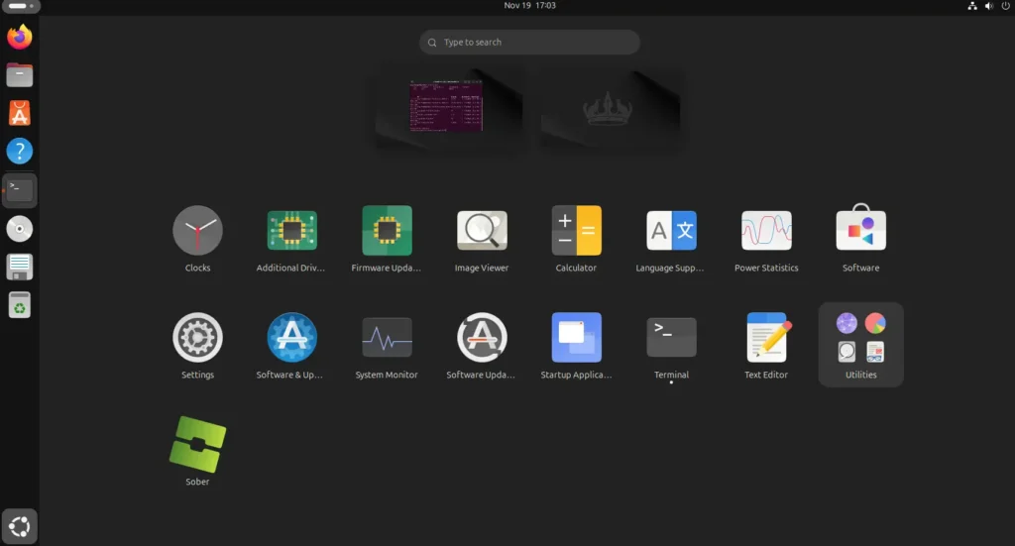This screenshot has width=1015, height=546.
Task: Open Firefox from the dock
Action: (x=20, y=37)
